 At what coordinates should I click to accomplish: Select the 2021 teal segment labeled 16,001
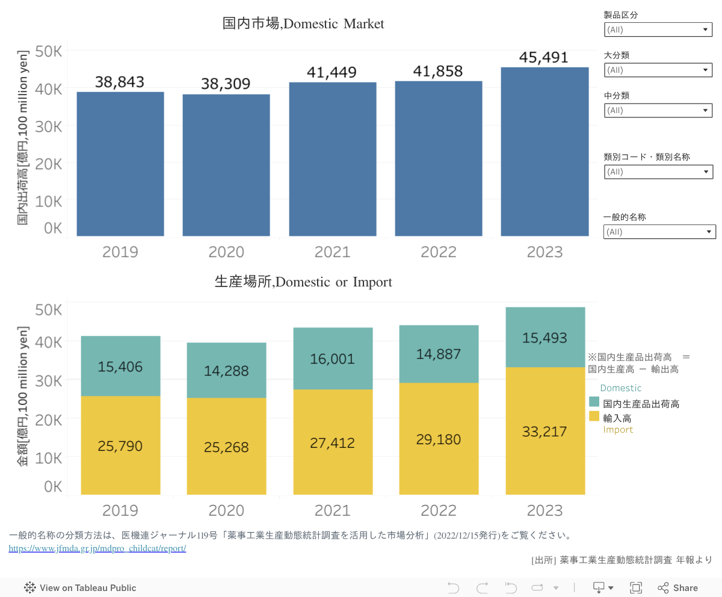(333, 359)
